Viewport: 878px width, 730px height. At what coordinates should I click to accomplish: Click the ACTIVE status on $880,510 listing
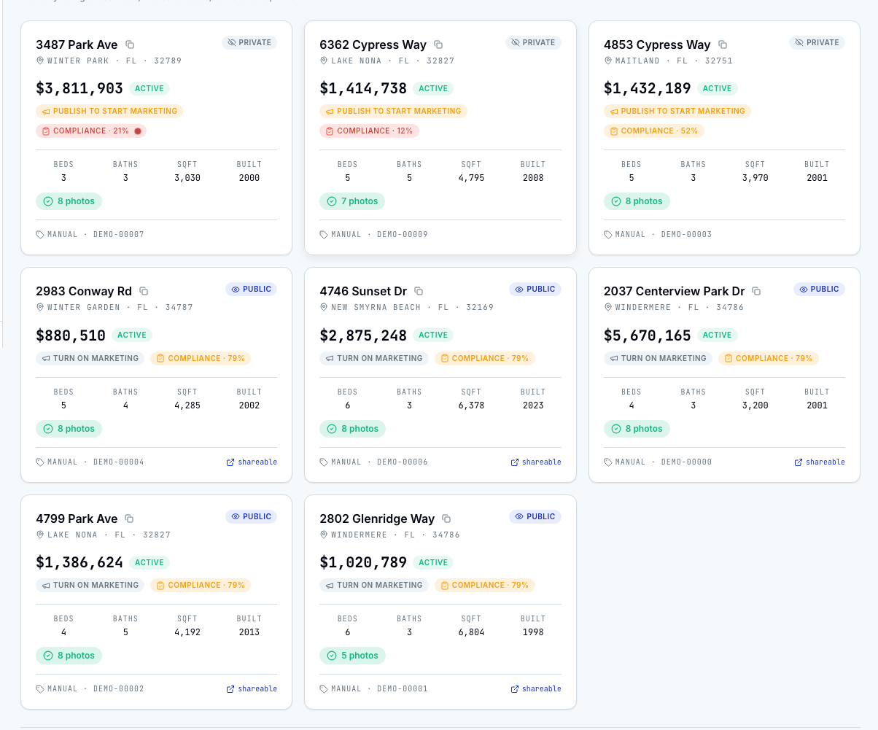click(x=132, y=335)
